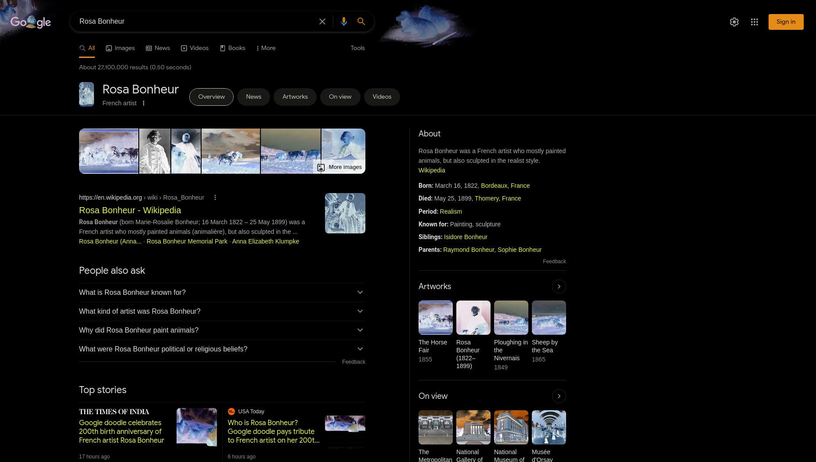Viewport: 816px width, 462px height.
Task: Select the News chip in knowledge panel
Action: [253, 97]
